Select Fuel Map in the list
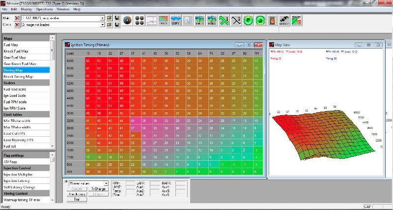The image size is (393, 210). pyautogui.click(x=26, y=45)
